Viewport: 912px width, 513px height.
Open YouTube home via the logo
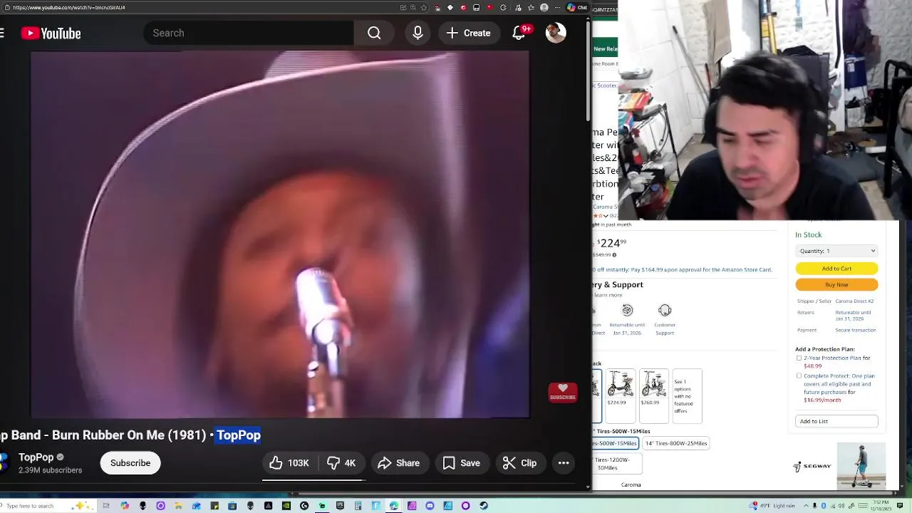(x=51, y=33)
